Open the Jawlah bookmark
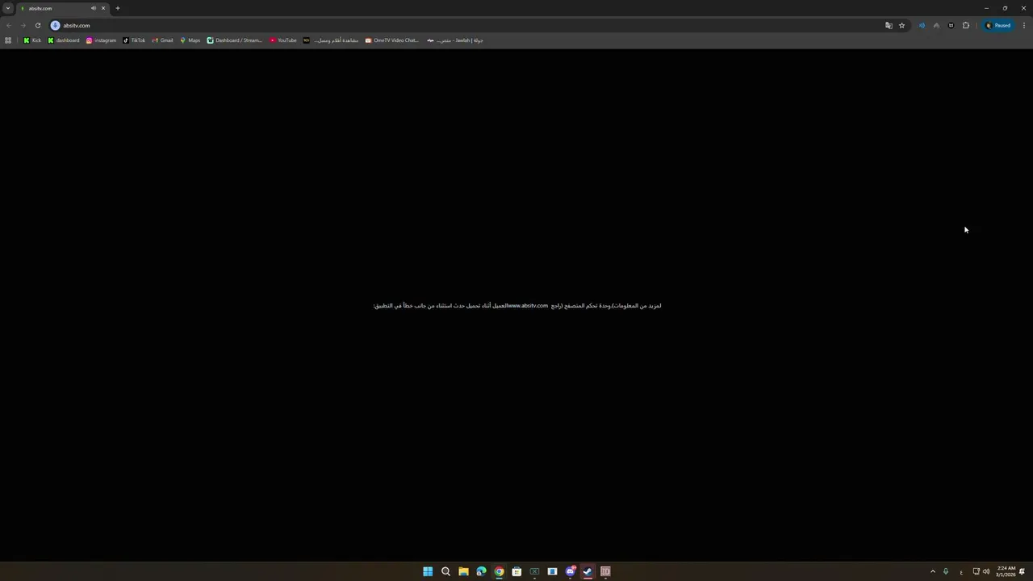 pos(455,40)
